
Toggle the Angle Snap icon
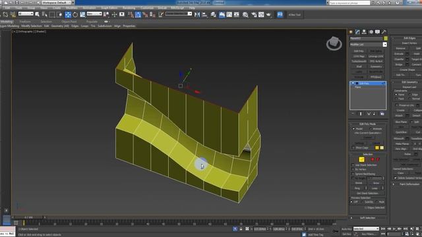pos(138,14)
